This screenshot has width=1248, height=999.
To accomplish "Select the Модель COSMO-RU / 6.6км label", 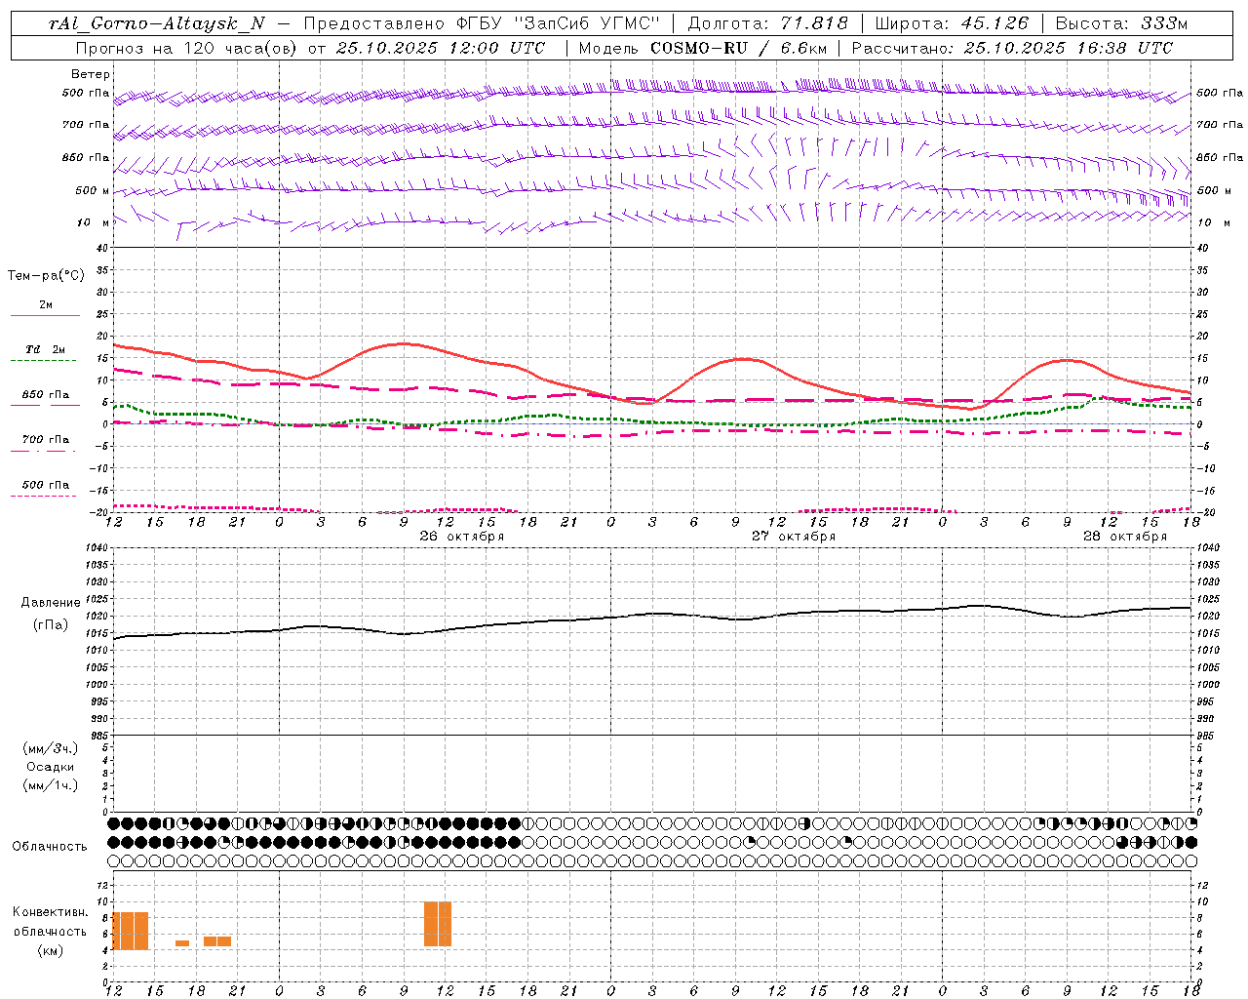I will 703,48.
